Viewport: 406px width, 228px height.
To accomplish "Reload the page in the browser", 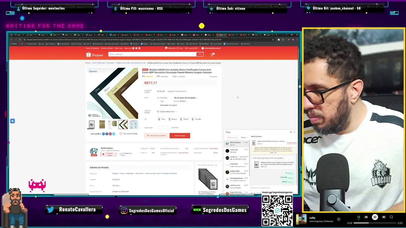I will click(20, 40).
